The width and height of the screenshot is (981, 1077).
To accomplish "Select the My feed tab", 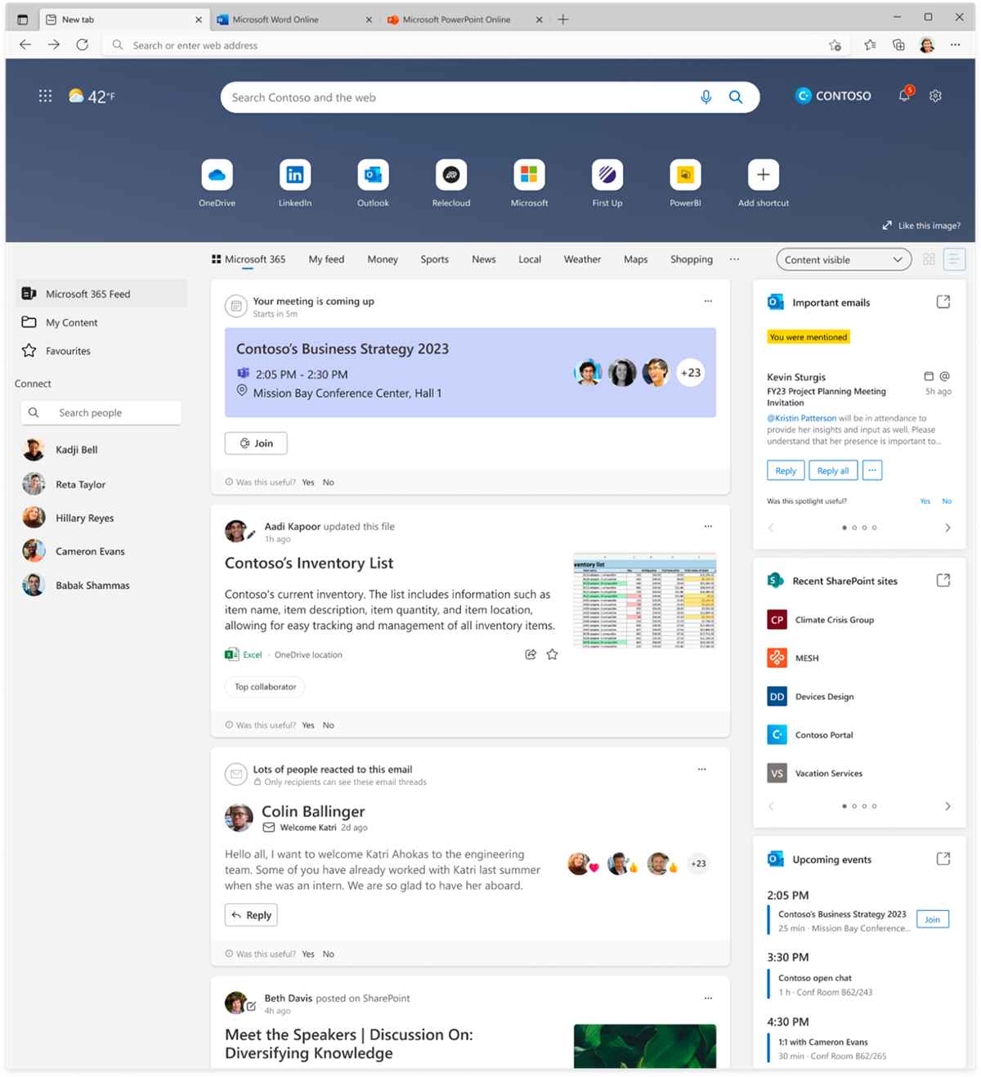I will (326, 259).
